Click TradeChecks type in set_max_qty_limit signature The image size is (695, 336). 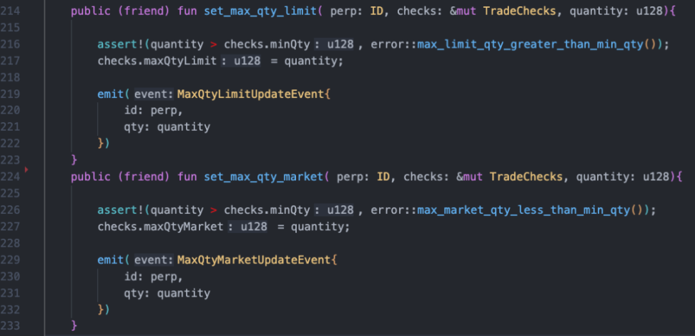[x=521, y=12]
